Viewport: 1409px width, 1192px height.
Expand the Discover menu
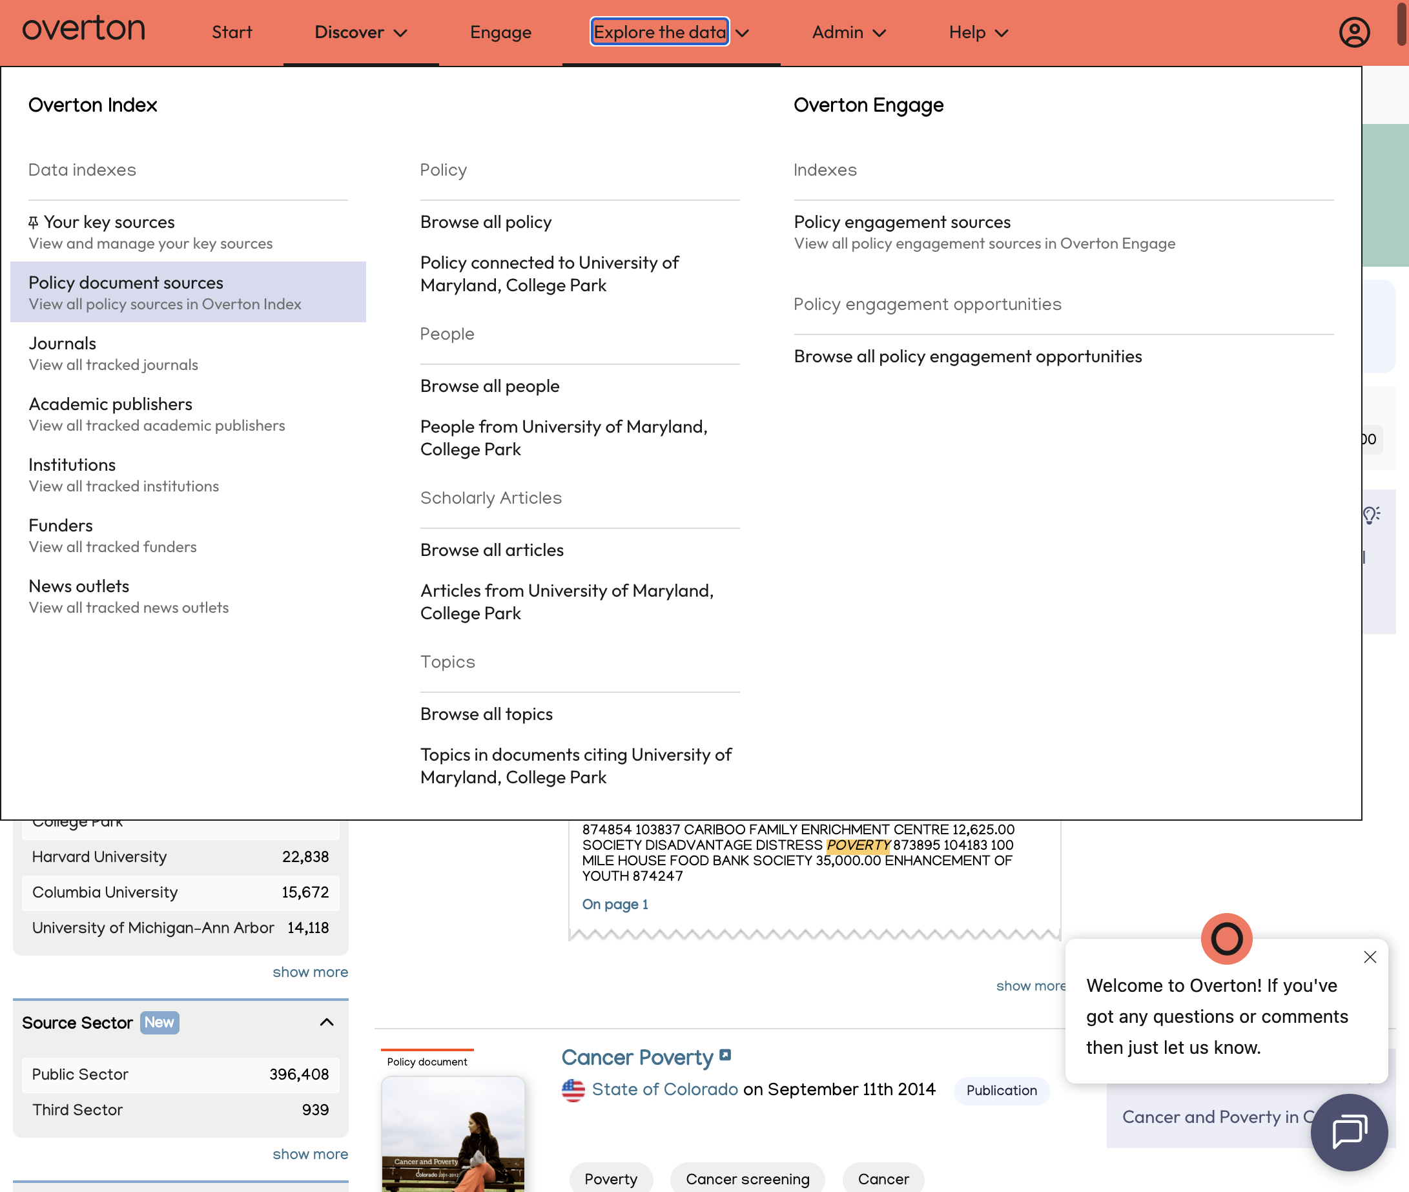(x=361, y=32)
